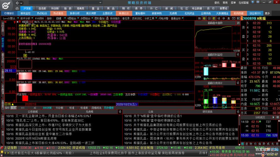Open the 备忘录 memo tool

[126, 19]
